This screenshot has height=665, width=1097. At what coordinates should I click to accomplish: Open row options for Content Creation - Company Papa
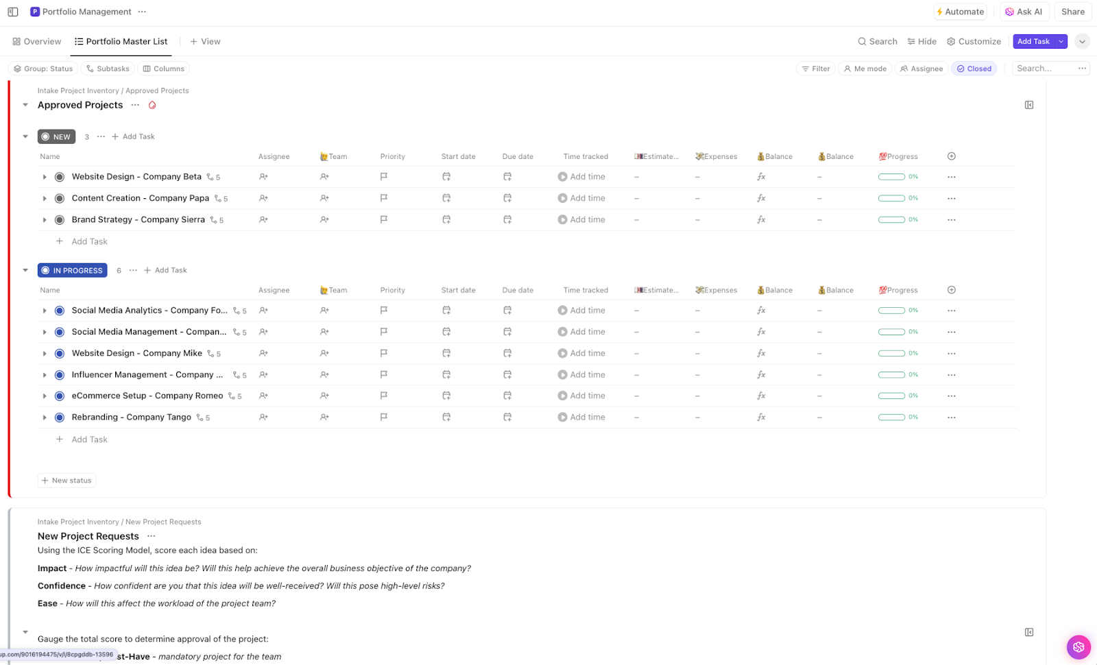point(952,198)
